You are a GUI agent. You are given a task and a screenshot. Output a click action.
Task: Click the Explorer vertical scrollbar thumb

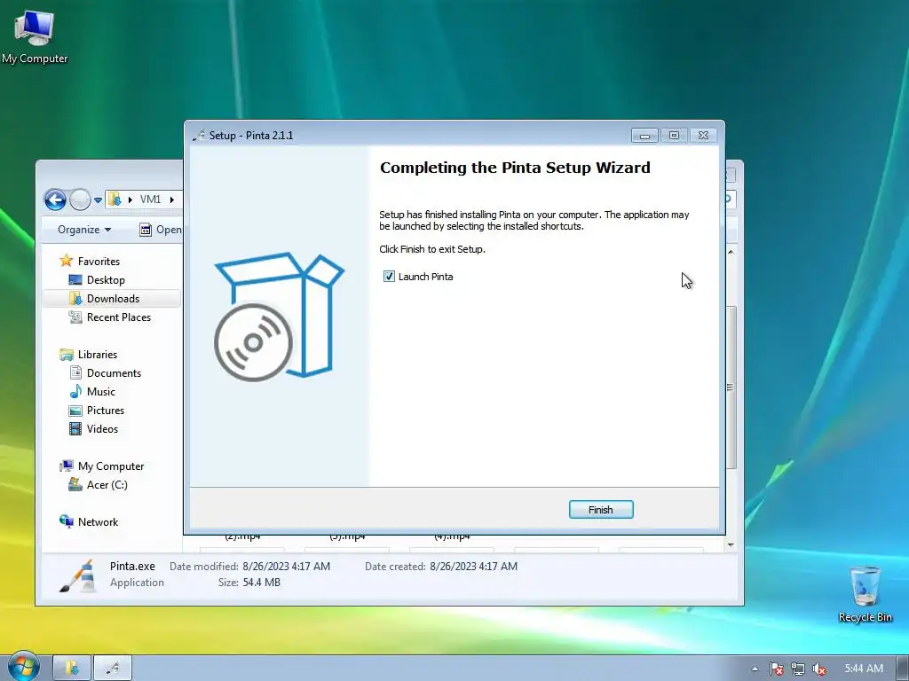[x=731, y=387]
